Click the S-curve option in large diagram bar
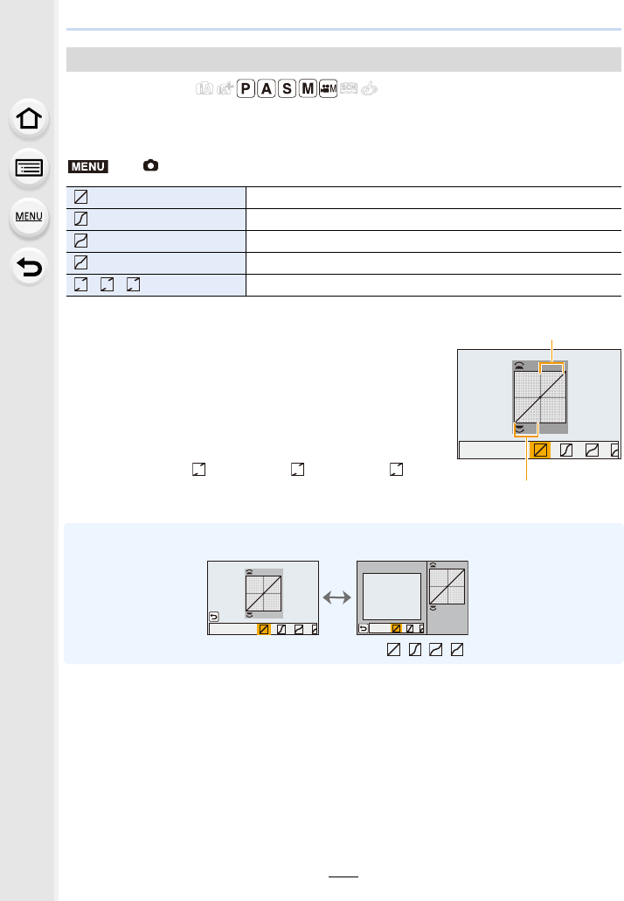The image size is (624, 901). click(x=566, y=450)
